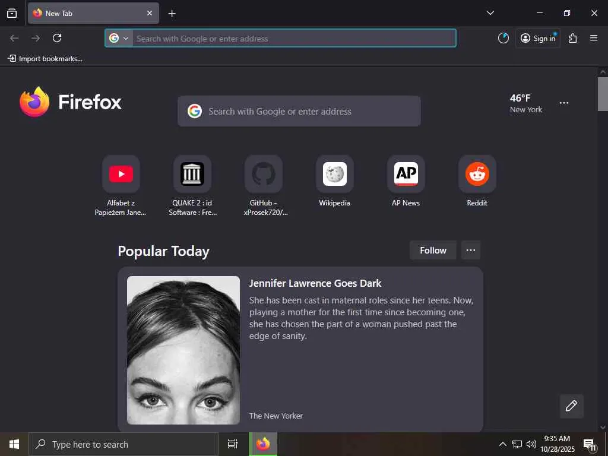Open the AP News shortcut tile
The image size is (608, 456).
[406, 174]
